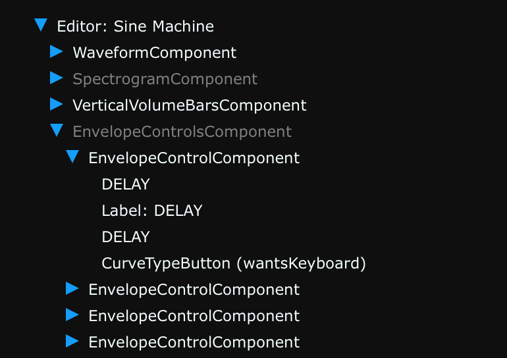The width and height of the screenshot is (507, 358).
Task: Collapse the Editor: Sine Machine root node
Action: tap(41, 25)
